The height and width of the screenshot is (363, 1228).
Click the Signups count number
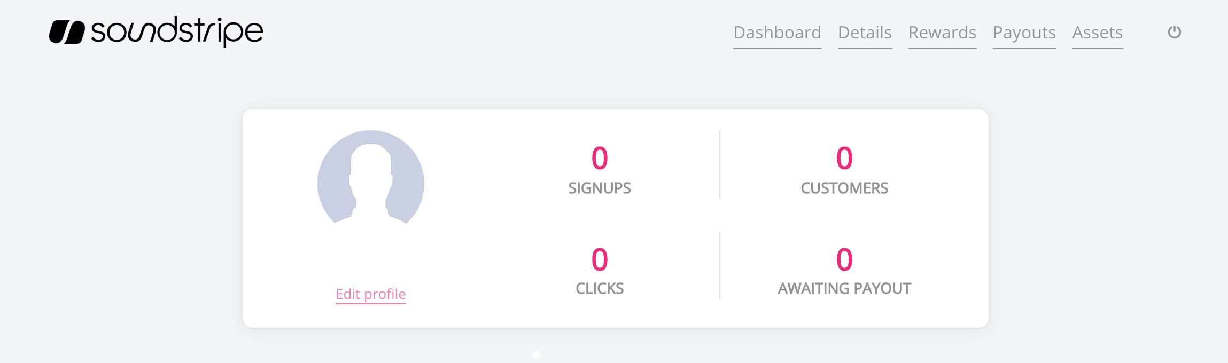[600, 158]
